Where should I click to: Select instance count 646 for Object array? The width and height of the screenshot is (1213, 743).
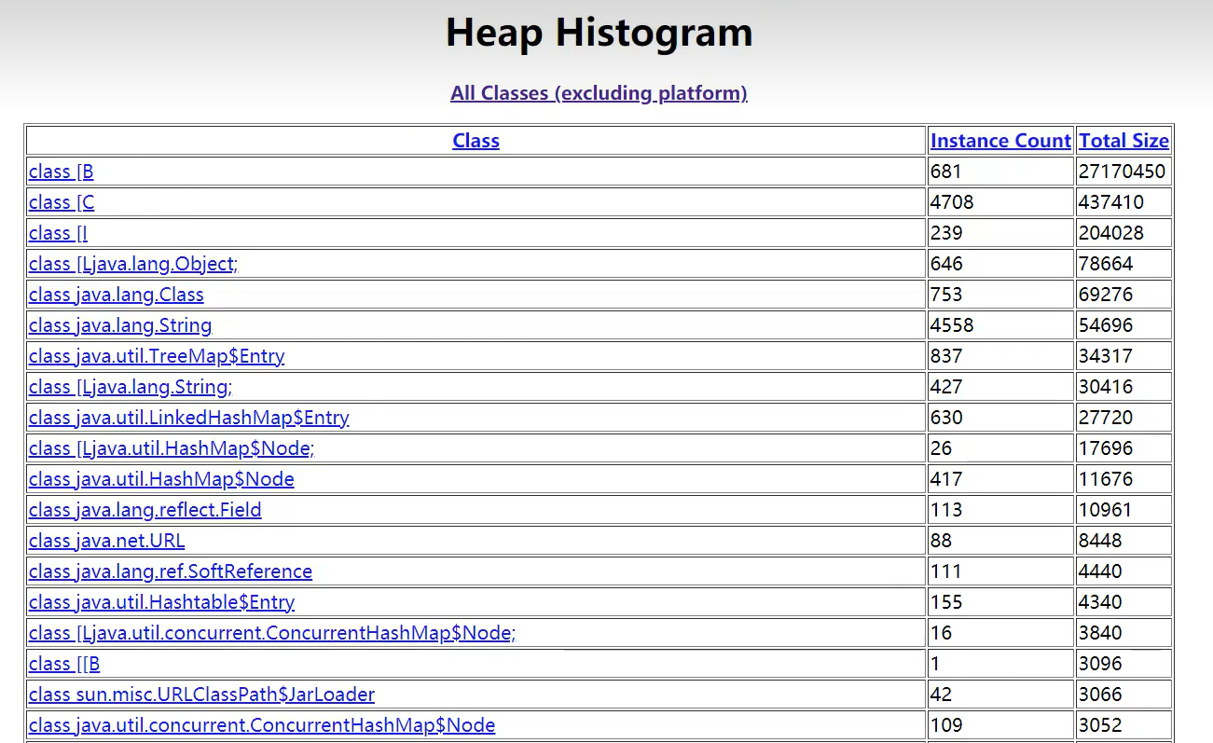(946, 264)
